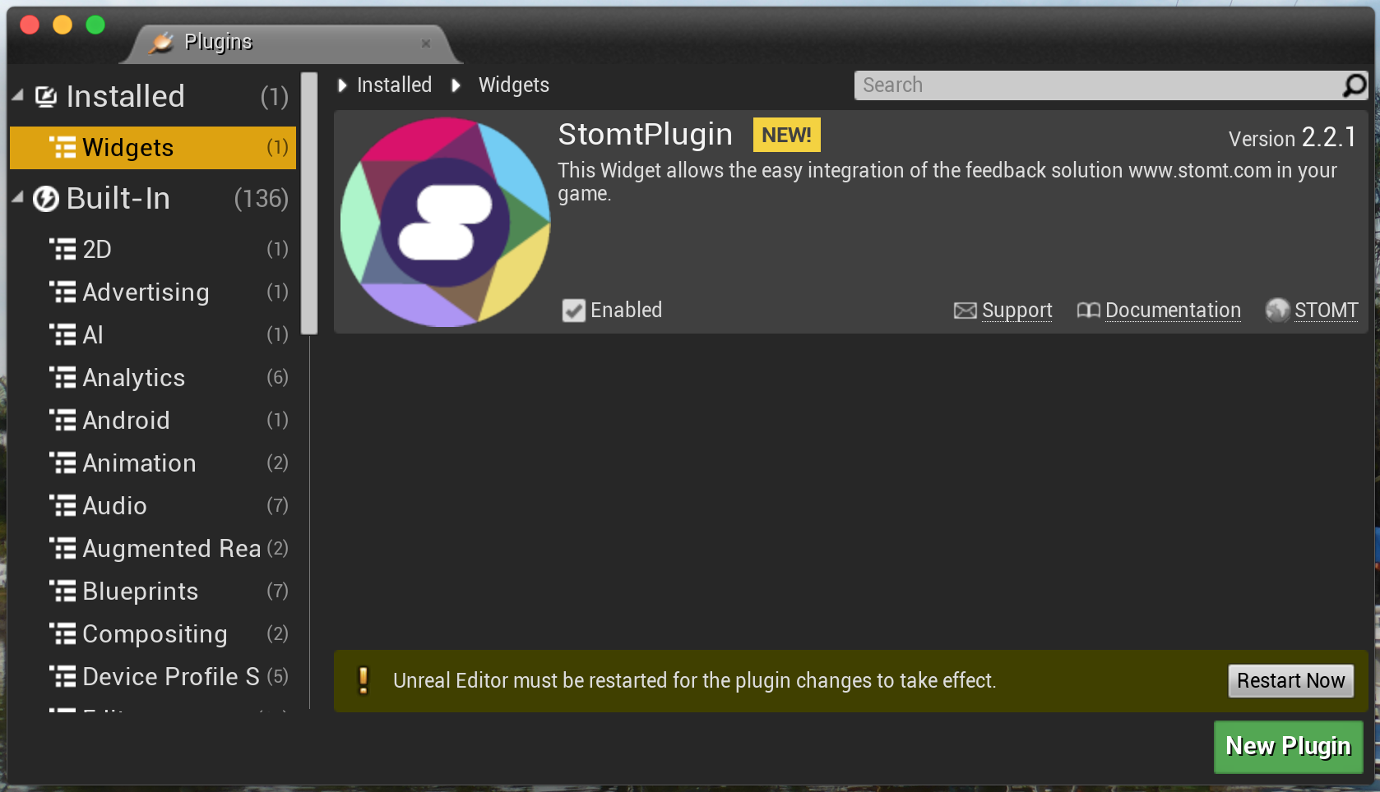This screenshot has width=1380, height=792.
Task: Open the Support link
Action: [1016, 311]
